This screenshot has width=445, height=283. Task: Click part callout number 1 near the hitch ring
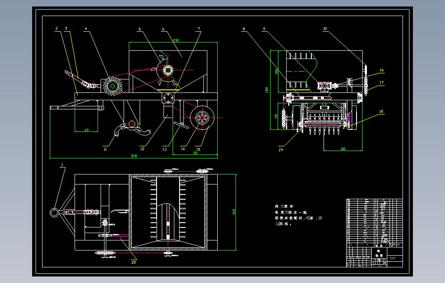pos(62,165)
